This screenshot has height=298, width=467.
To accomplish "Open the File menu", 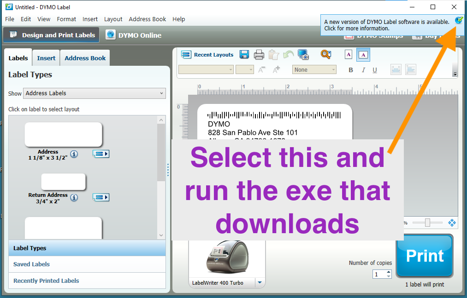I will (x=10, y=19).
